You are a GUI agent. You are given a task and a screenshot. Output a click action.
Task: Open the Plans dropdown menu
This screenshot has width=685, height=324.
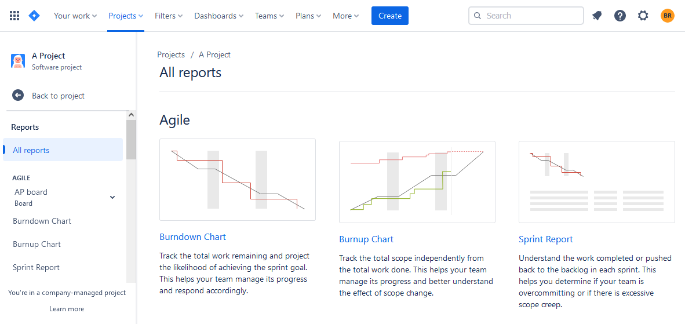(x=308, y=16)
